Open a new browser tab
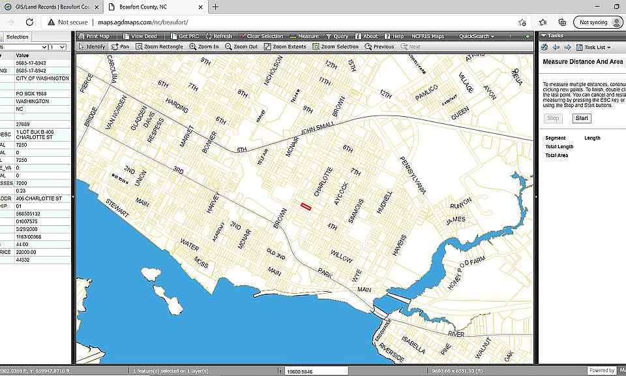Image resolution: width=626 pixels, height=376 pixels. [x=215, y=7]
